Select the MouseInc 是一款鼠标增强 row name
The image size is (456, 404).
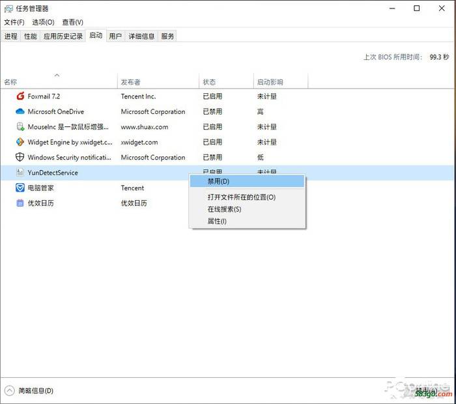click(68, 127)
